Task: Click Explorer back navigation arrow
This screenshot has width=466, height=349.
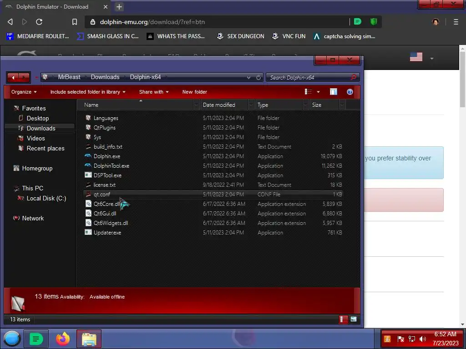Action: click(x=13, y=77)
